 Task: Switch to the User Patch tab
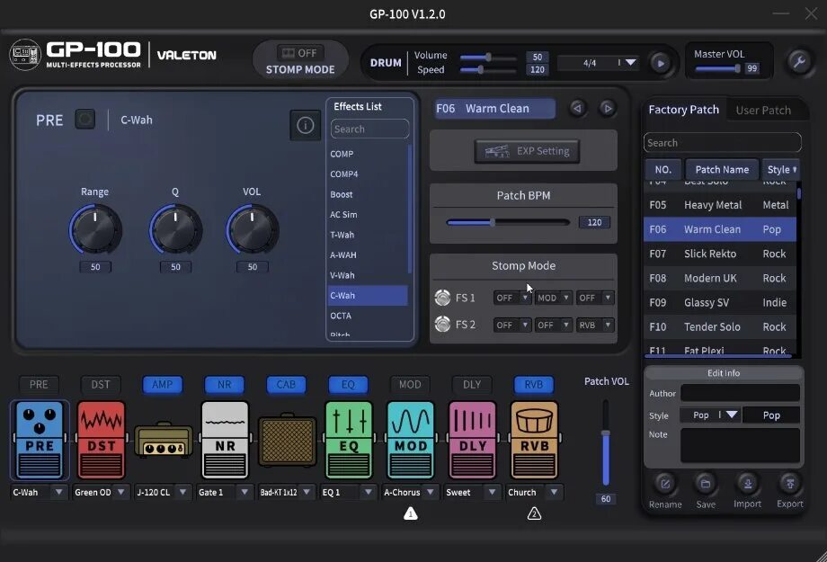[763, 110]
